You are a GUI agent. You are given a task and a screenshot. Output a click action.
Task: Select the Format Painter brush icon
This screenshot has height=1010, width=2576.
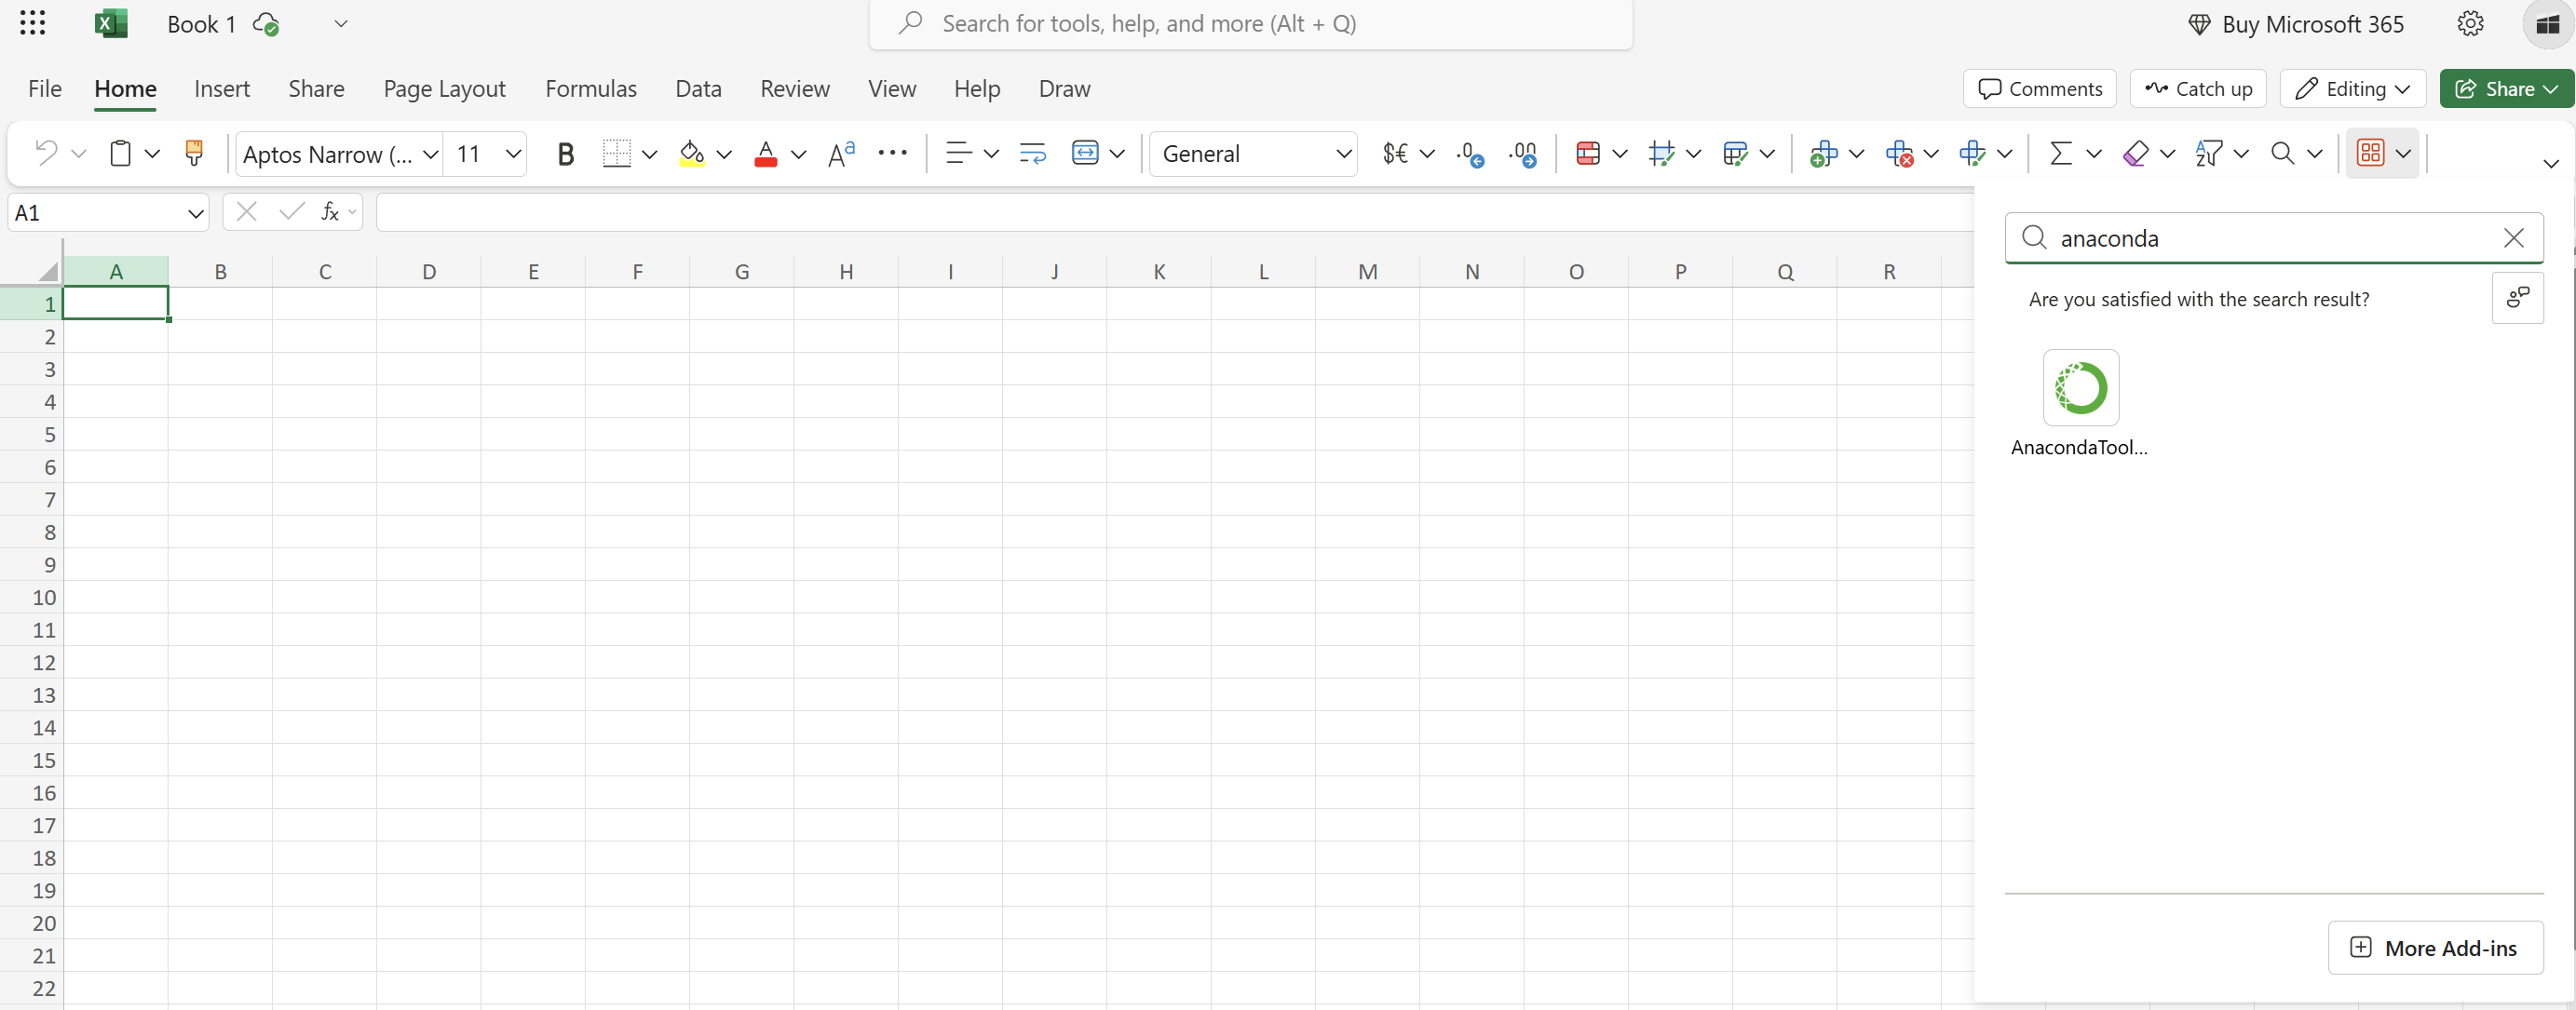[x=194, y=153]
